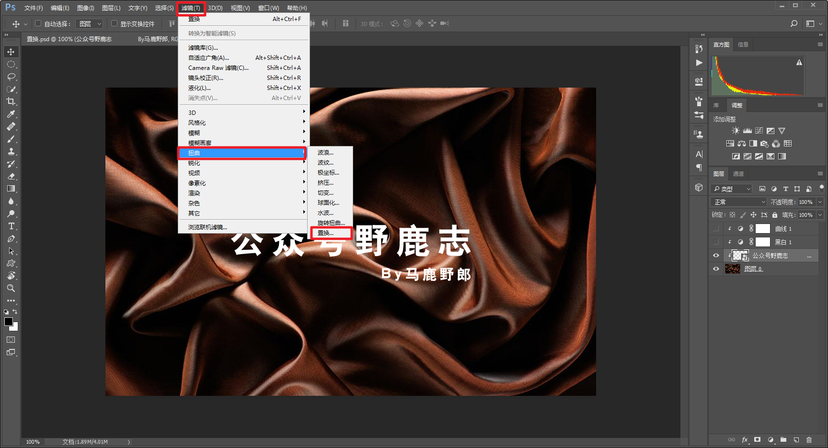Screen dimensions: 828x448
Task: Toggle lock position icon
Action: 754,215
